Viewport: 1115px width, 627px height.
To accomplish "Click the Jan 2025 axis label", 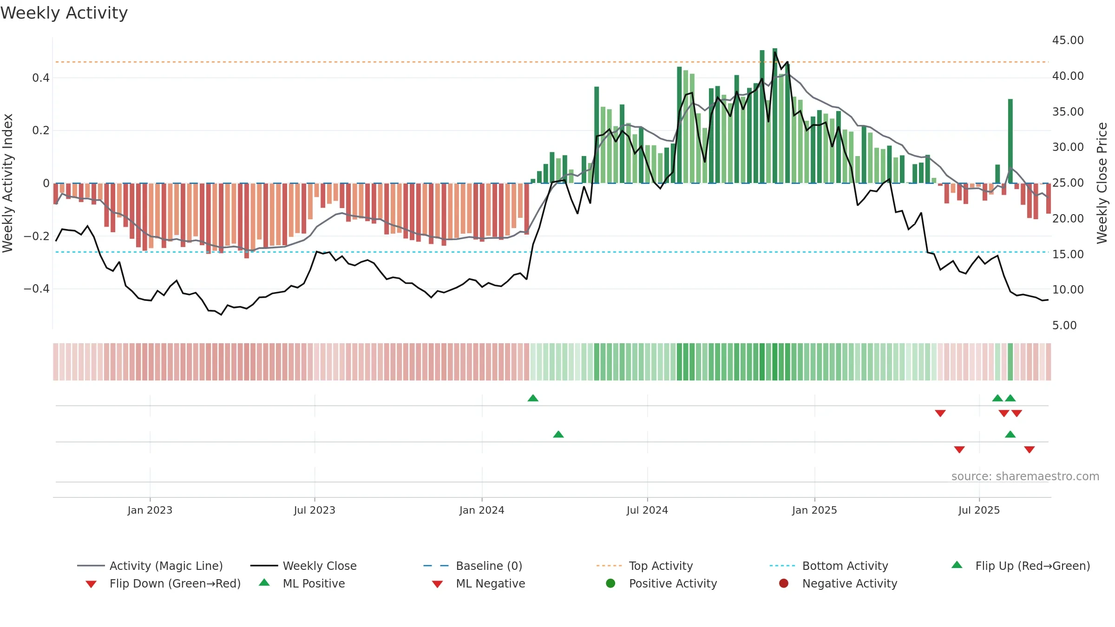I will [814, 510].
